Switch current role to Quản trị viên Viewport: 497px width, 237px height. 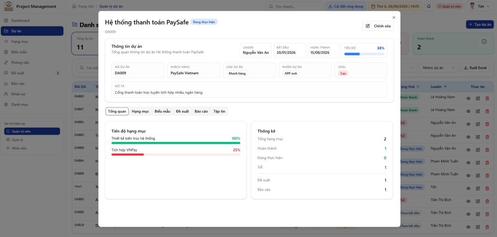click(x=32, y=131)
